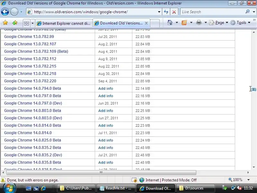
Task: Open Google Chrome 13.0.782.99 link
Action: tap(29, 37)
